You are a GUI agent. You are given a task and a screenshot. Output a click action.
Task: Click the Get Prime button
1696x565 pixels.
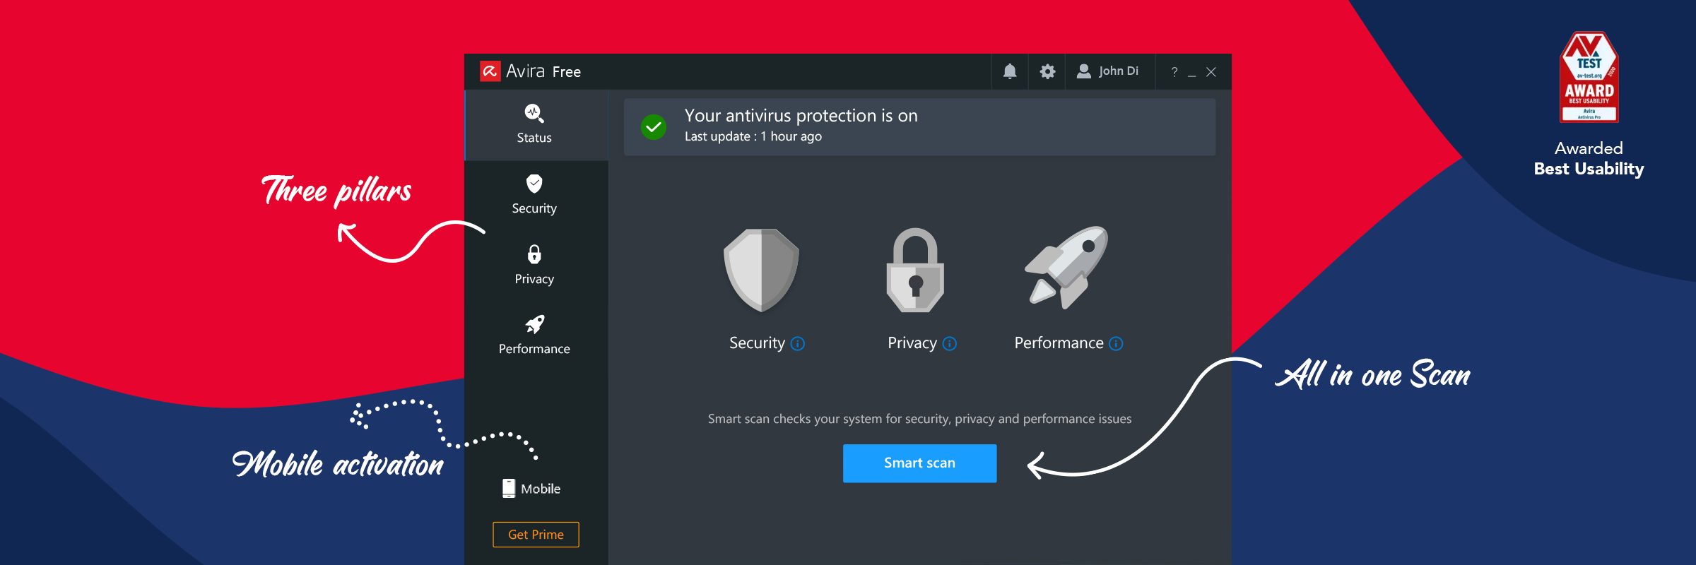pyautogui.click(x=535, y=535)
